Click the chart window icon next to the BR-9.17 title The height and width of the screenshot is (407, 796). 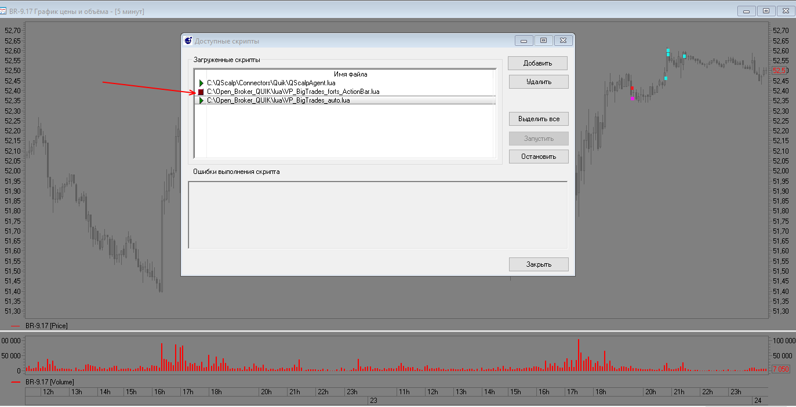pyautogui.click(x=3, y=11)
